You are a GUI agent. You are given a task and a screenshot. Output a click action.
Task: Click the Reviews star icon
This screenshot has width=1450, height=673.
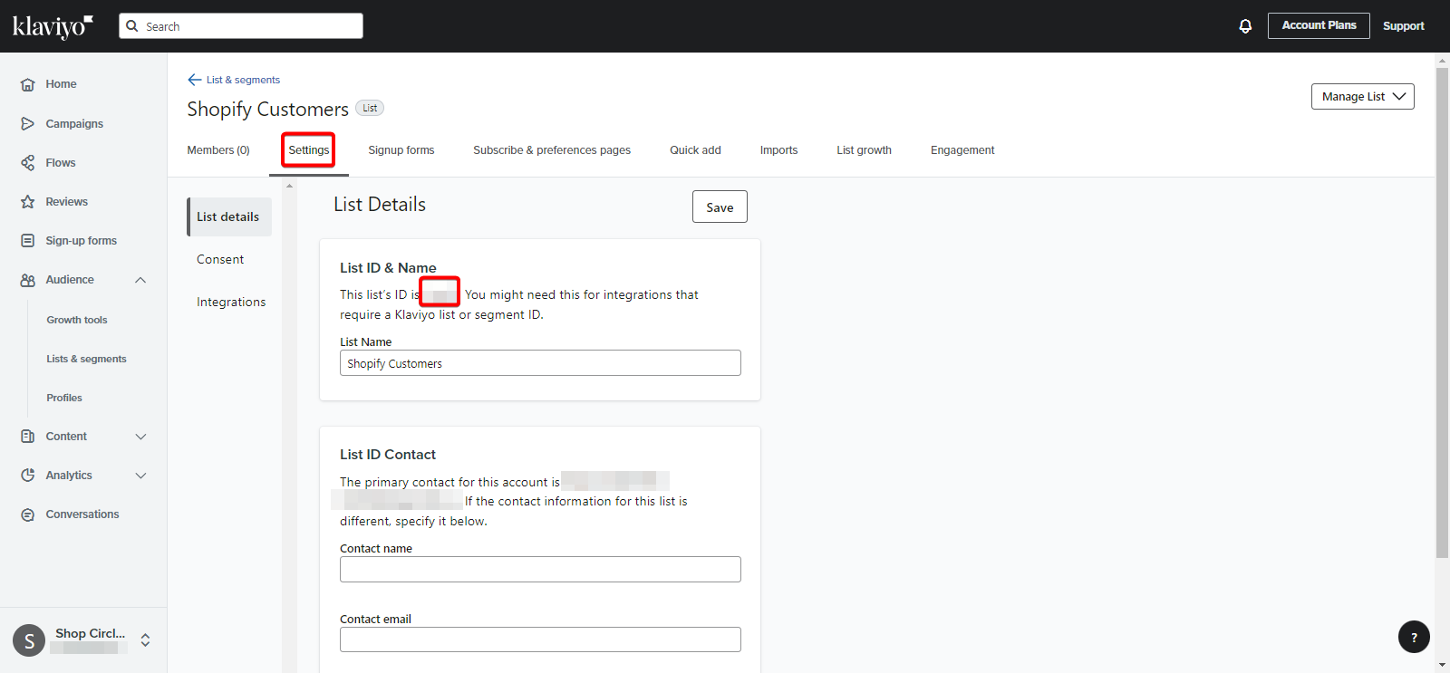pyautogui.click(x=28, y=202)
